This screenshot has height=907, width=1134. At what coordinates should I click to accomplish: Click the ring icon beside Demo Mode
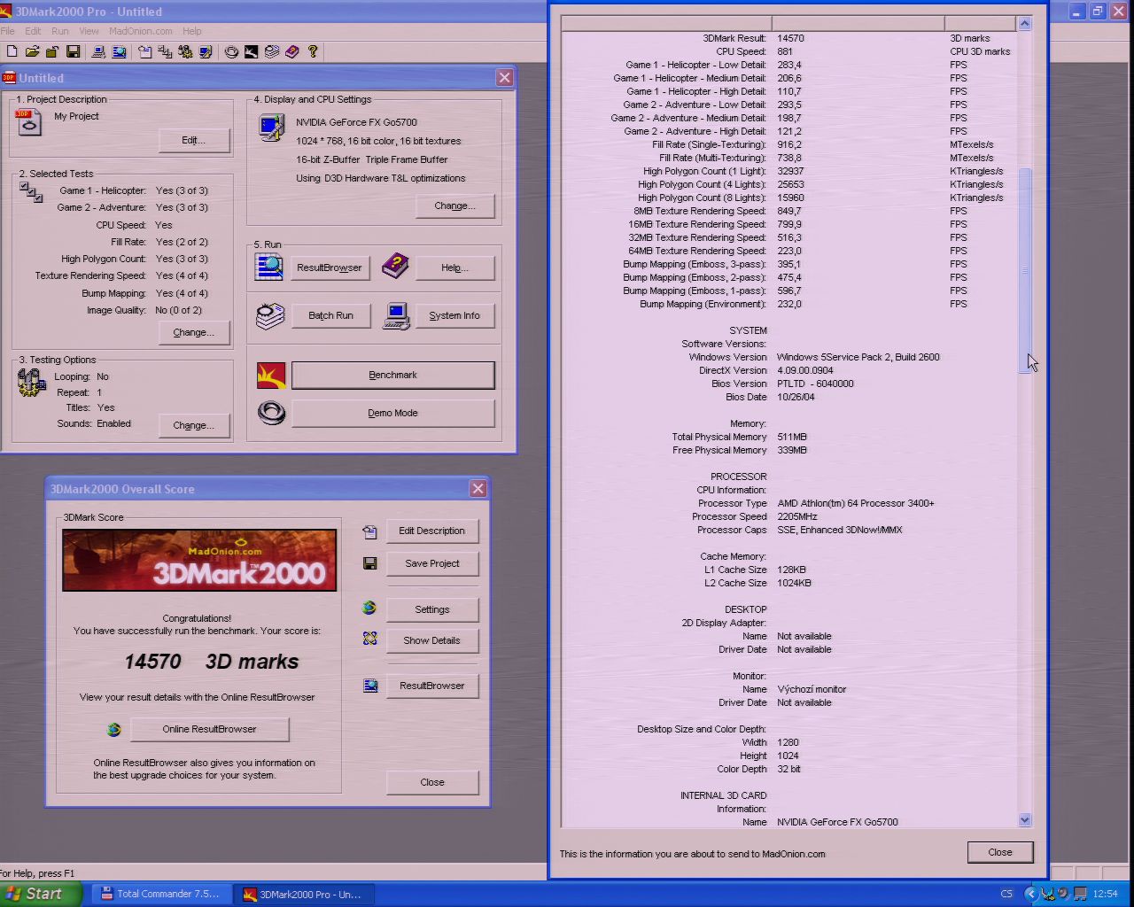click(x=271, y=413)
